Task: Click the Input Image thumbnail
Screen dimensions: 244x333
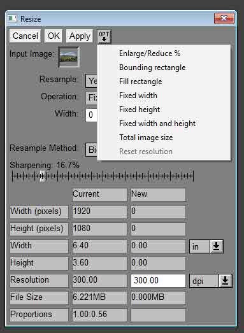Action: click(x=69, y=57)
